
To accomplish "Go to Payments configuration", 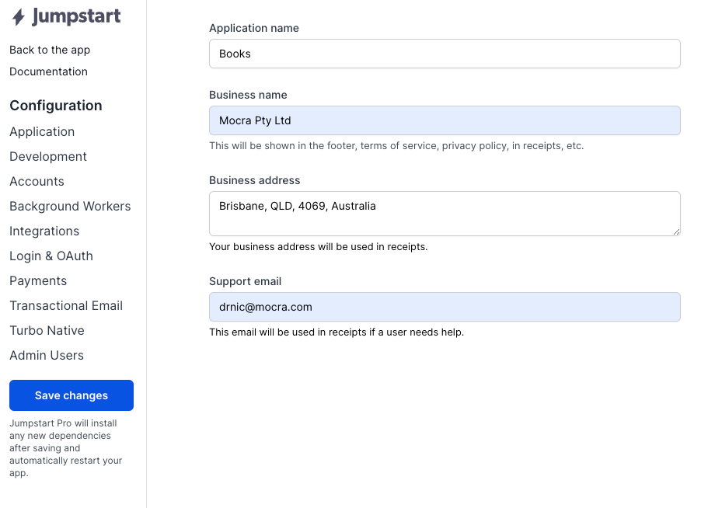I will tap(38, 281).
